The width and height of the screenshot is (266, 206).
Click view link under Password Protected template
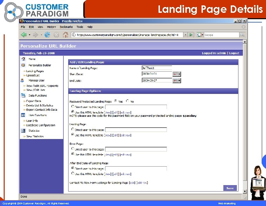108,112
